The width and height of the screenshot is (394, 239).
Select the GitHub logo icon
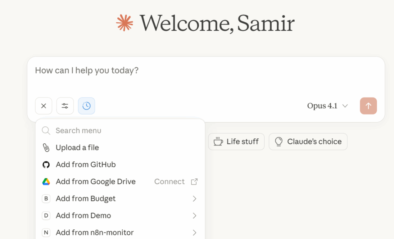(x=46, y=165)
